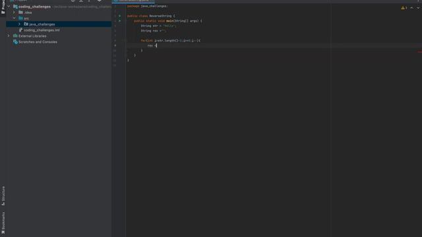Click the .idea folder icon
422x237 pixels.
point(20,13)
